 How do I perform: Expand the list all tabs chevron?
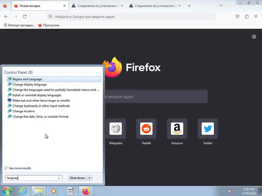[221, 6]
